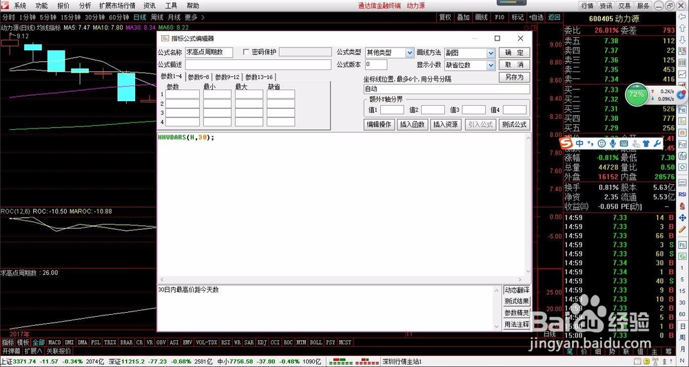The height and width of the screenshot is (367, 689).
Task: Click the 复权 toolbar button
Action: coord(445,18)
